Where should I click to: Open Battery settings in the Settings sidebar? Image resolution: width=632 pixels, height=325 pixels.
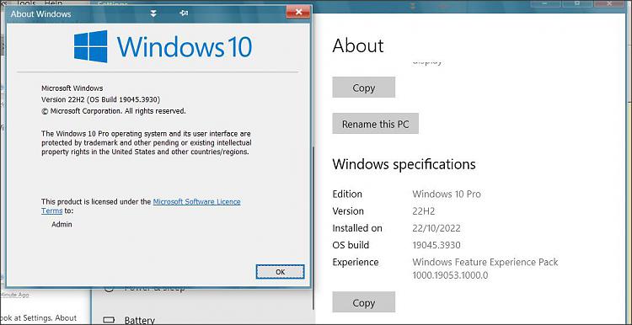pos(139,320)
